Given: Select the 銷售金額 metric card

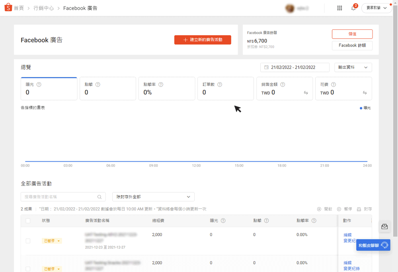Looking at the screenshot, I should (285, 89).
